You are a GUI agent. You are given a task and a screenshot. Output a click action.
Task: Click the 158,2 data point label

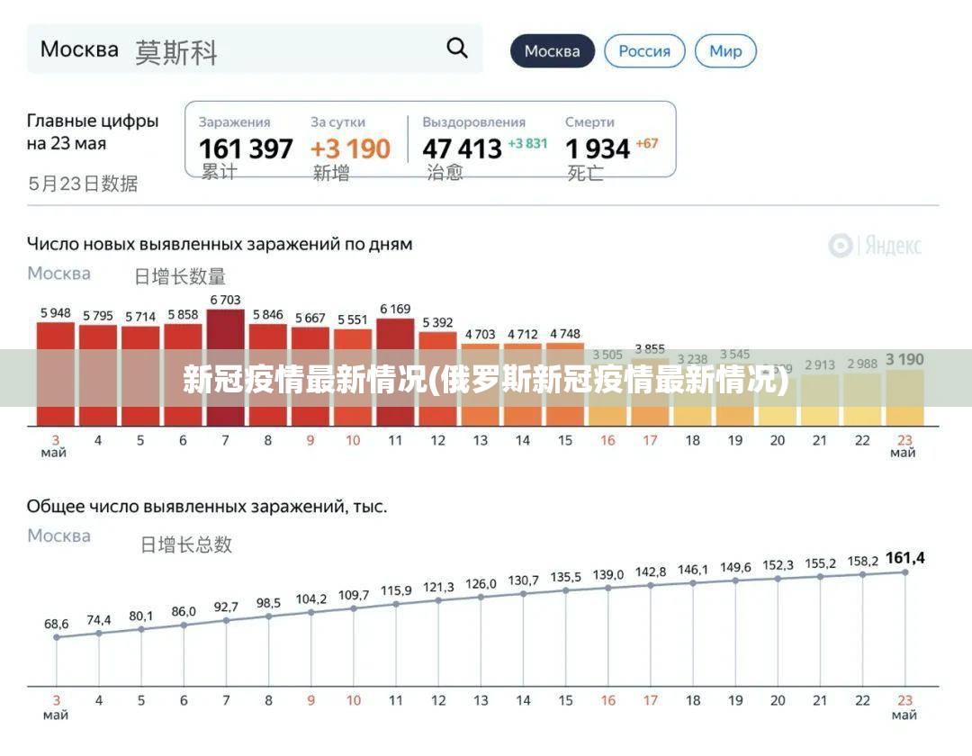point(862,562)
